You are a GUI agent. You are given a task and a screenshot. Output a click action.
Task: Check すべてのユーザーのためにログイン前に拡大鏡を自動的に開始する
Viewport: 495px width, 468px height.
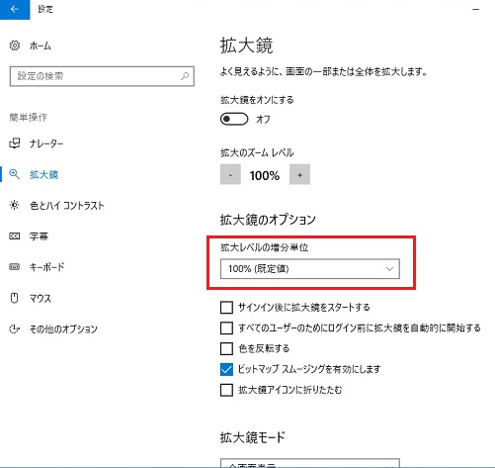226,328
